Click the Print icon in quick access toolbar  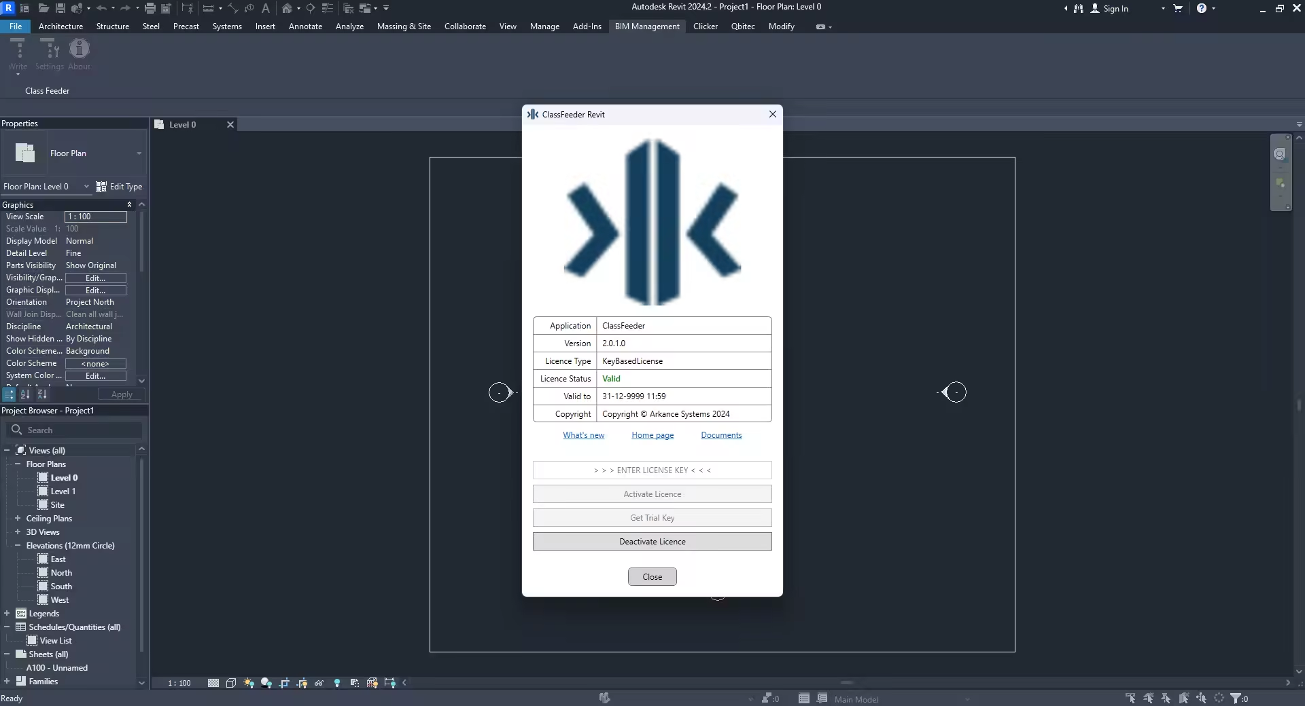pos(150,8)
